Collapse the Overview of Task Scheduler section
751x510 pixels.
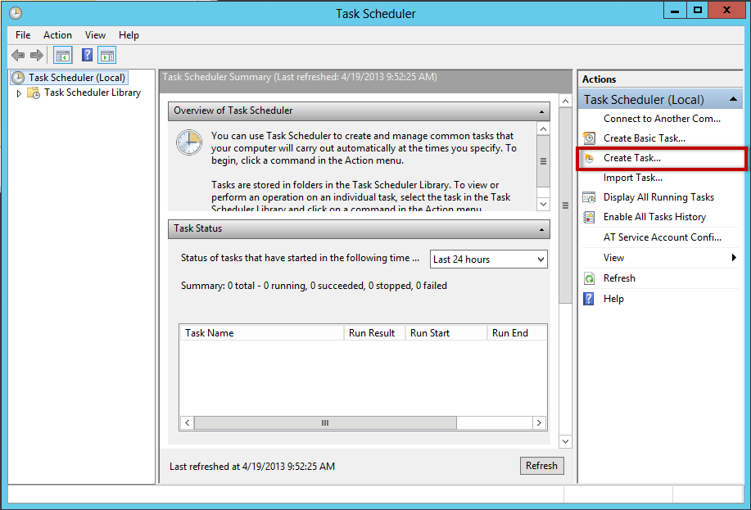pyautogui.click(x=541, y=111)
